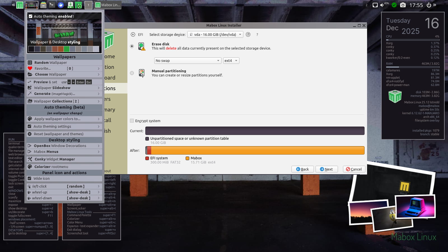Open the blue web browser launcher

pos(61,5)
